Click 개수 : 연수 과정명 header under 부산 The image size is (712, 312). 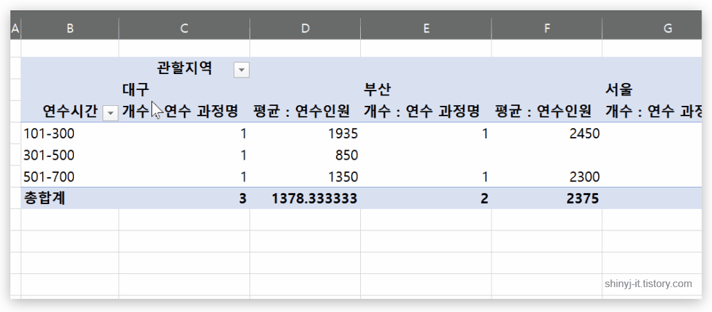click(x=422, y=111)
